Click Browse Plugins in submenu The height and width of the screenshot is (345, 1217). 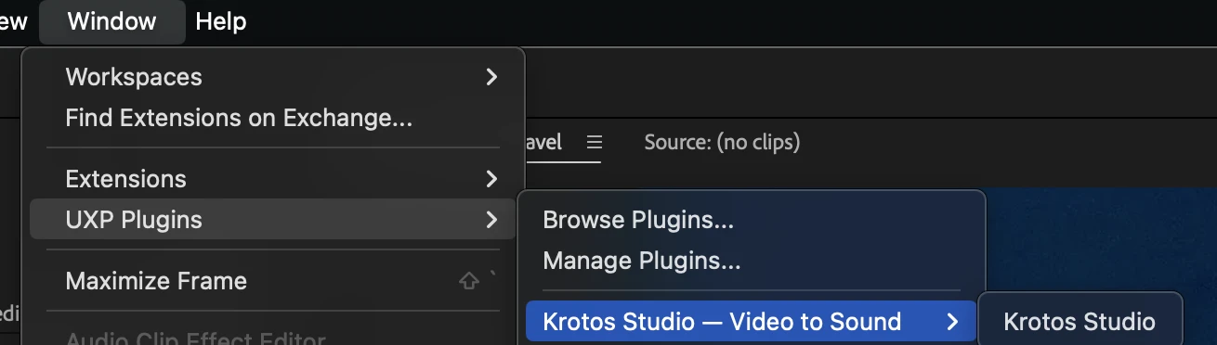[751, 221]
